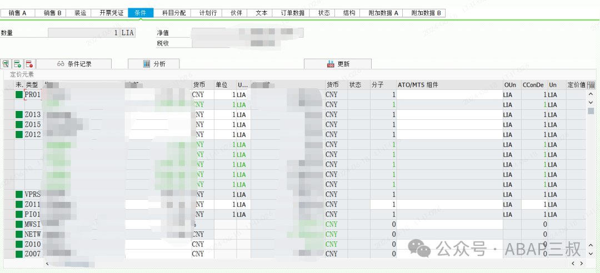The image size is (600, 273).
Task: Click green status square for Z012
Action: [19, 134]
